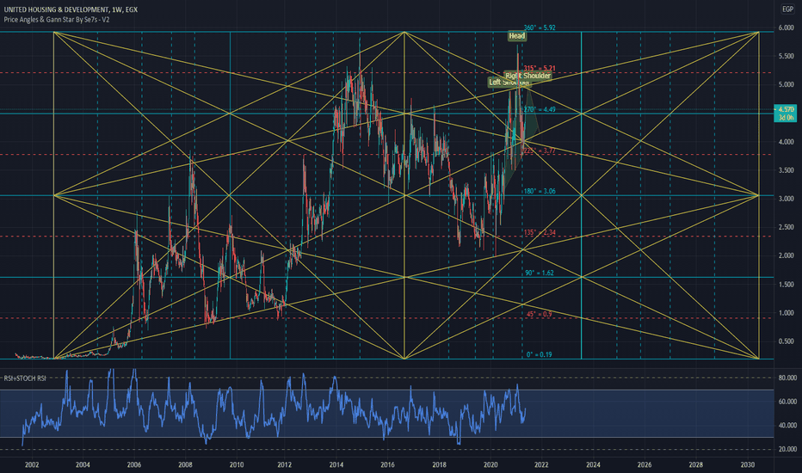802x473 pixels.
Task: Click the 315° = 5.21 level label
Action: [540, 68]
